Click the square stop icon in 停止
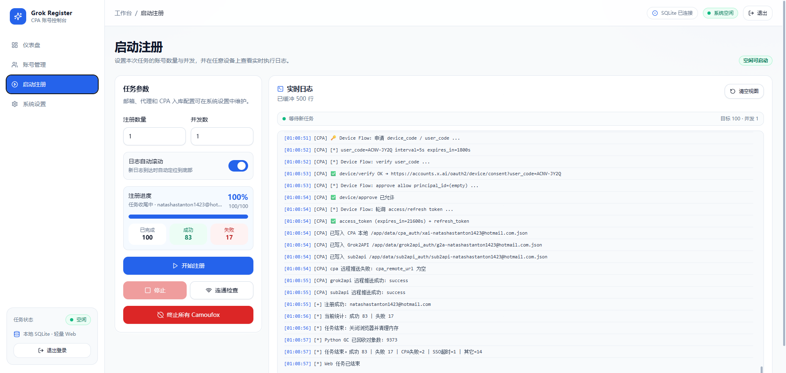Screen dimensions: 786x373 148,290
